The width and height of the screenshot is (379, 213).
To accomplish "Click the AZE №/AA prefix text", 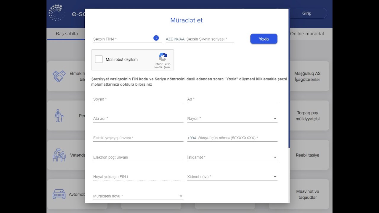I will [175, 39].
